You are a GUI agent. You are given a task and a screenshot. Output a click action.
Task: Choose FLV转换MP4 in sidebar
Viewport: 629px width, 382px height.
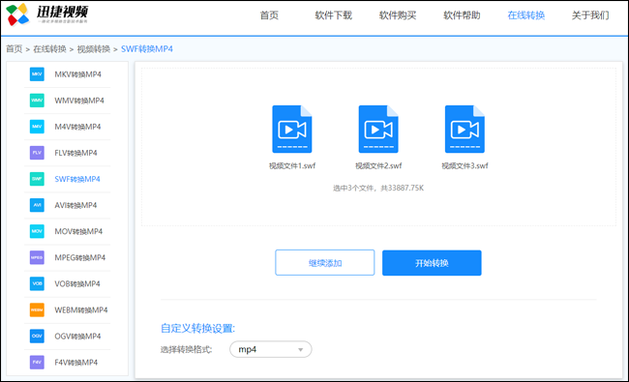tap(75, 153)
